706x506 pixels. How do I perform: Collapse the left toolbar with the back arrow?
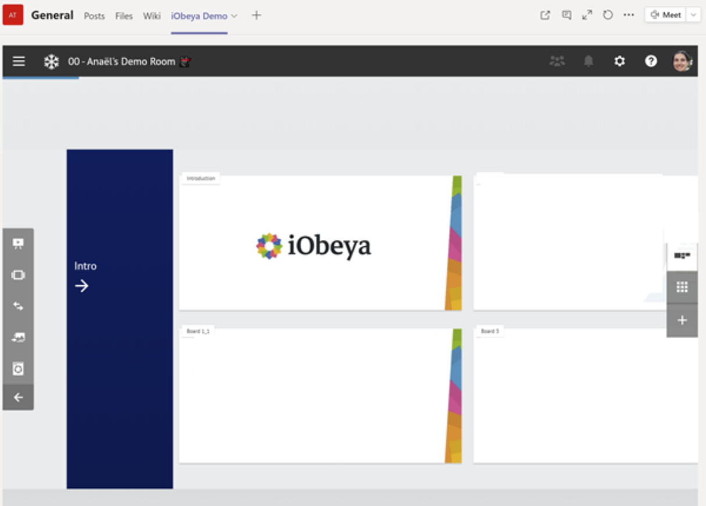point(18,397)
